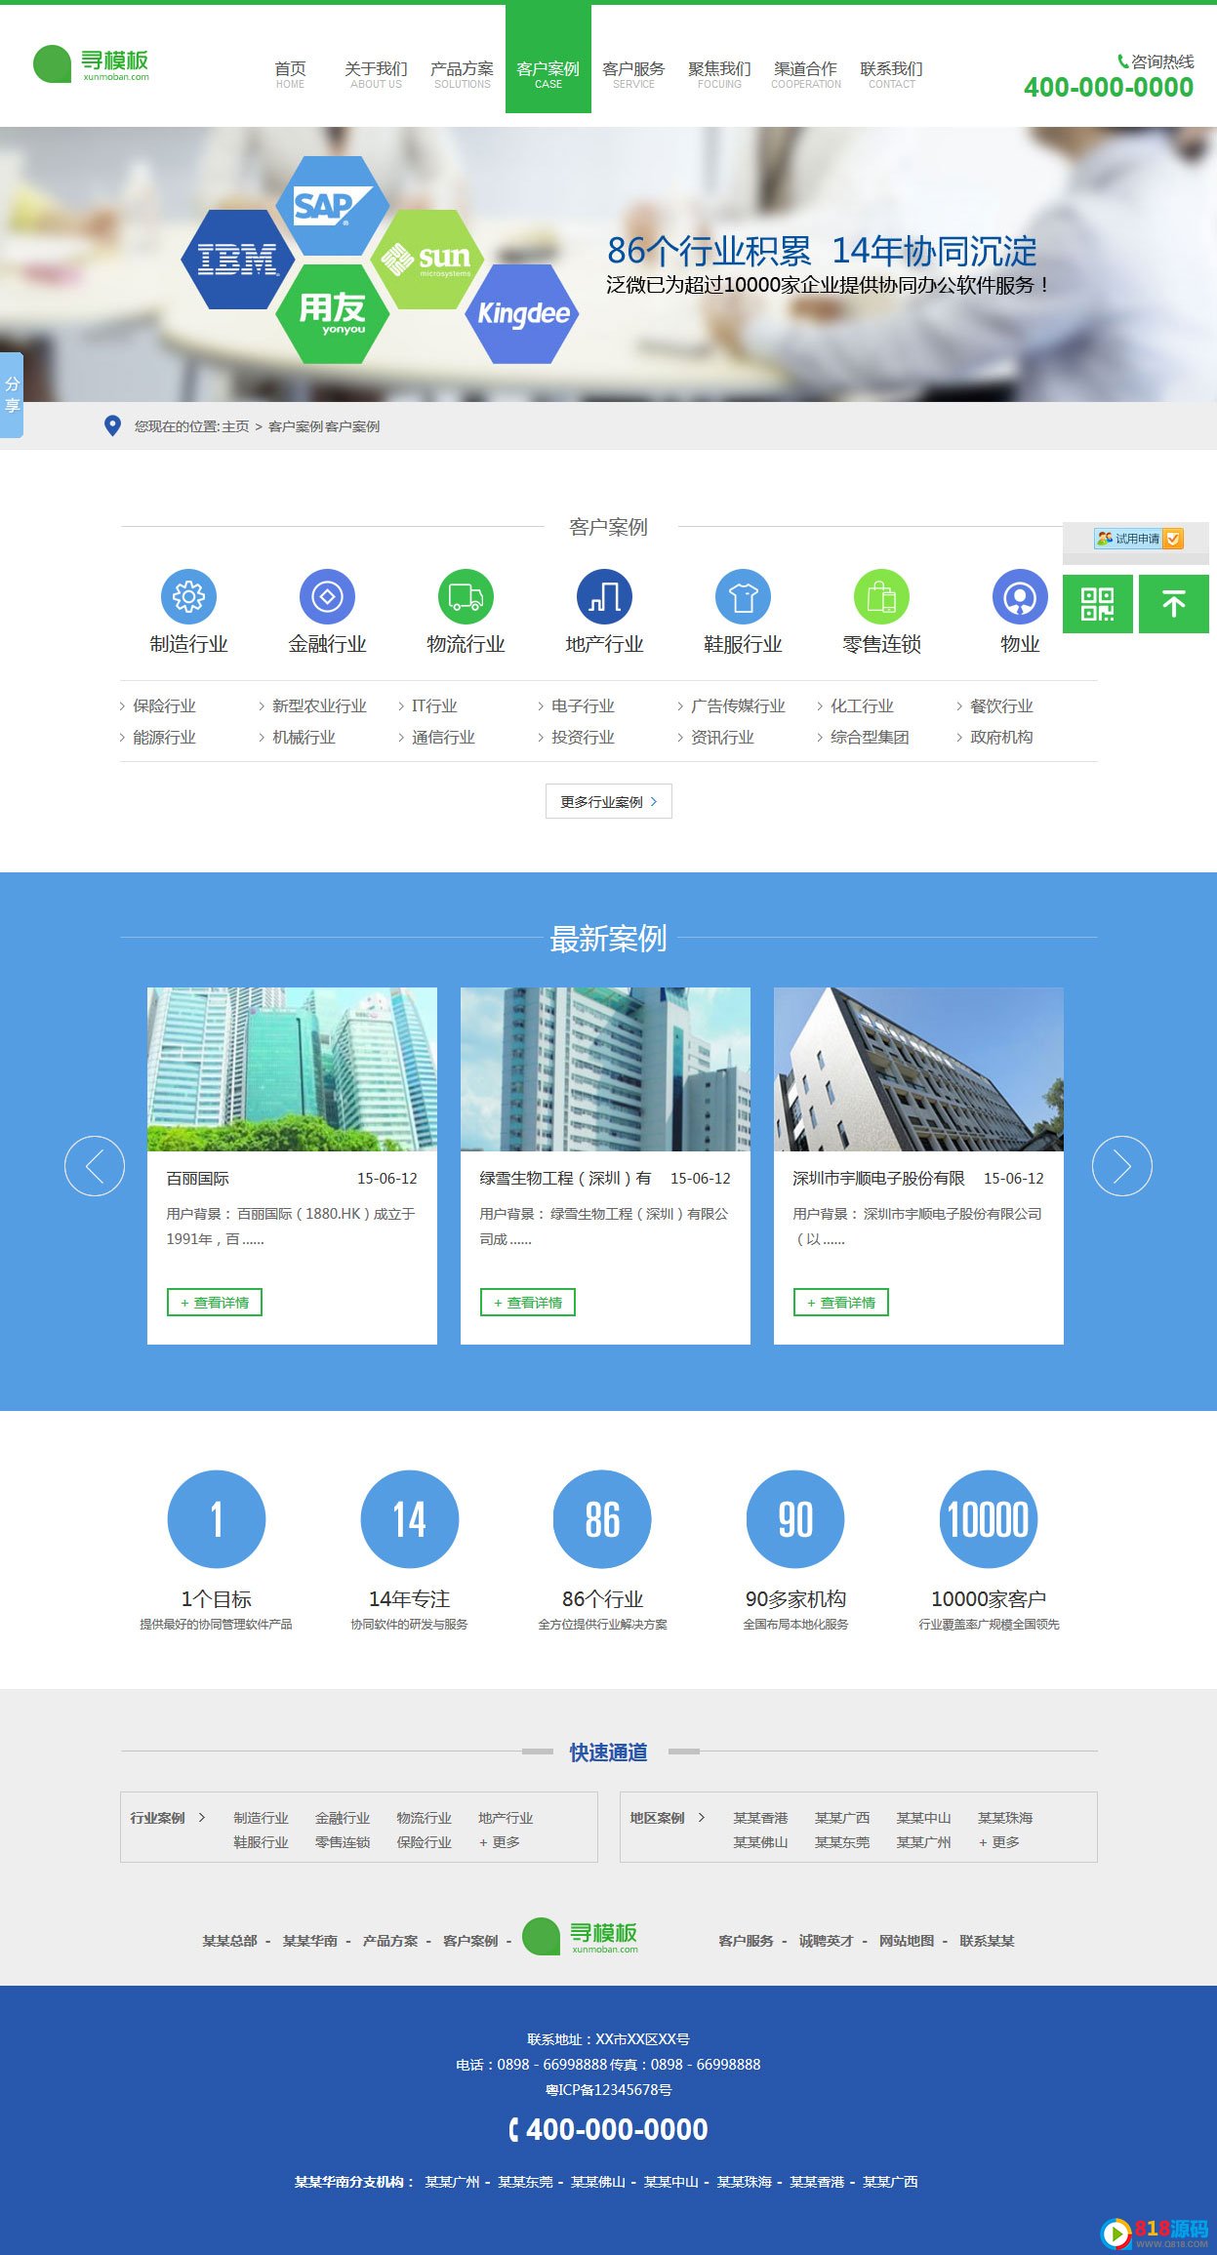Open the IT行业 list item
This screenshot has width=1217, height=2255.
(x=434, y=705)
